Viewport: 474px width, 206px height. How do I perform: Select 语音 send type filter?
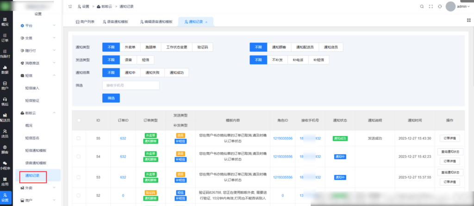point(128,60)
